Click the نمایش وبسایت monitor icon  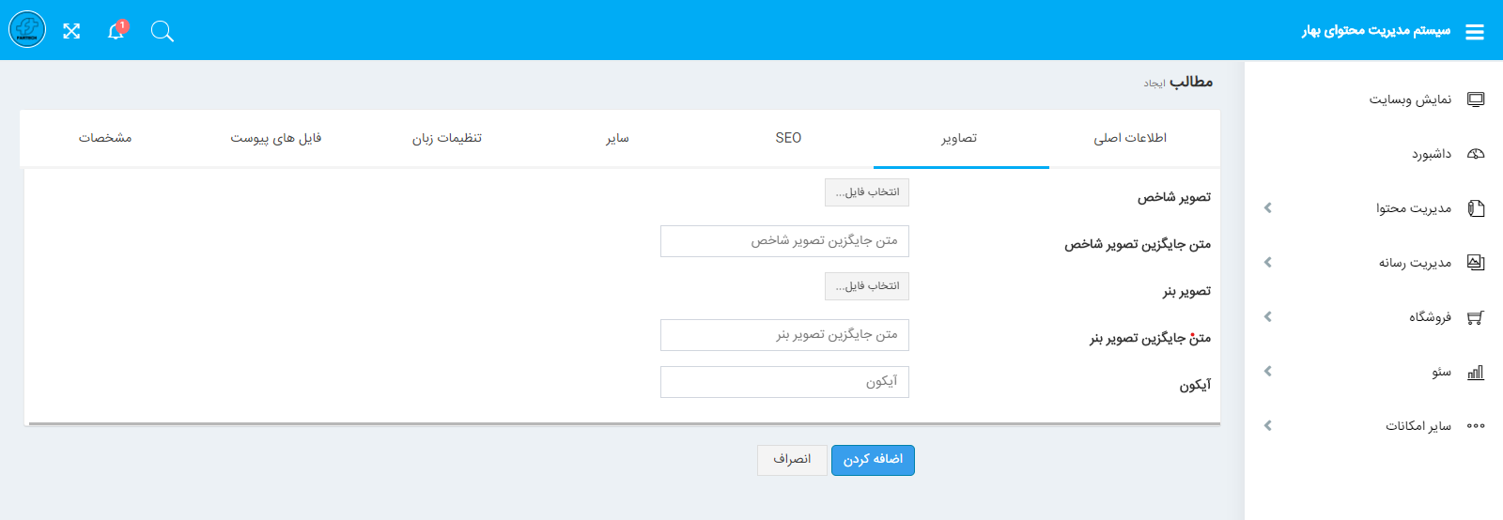coord(1476,99)
